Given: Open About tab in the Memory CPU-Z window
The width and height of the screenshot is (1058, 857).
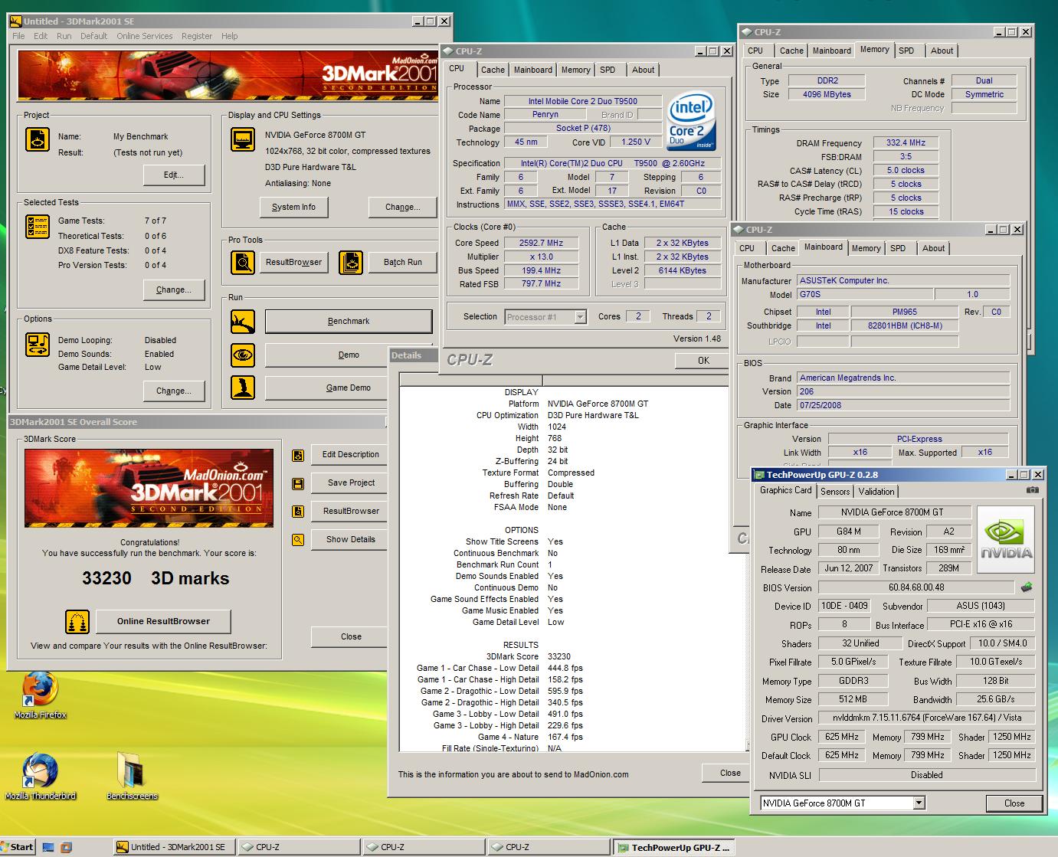Looking at the screenshot, I should tap(942, 51).
